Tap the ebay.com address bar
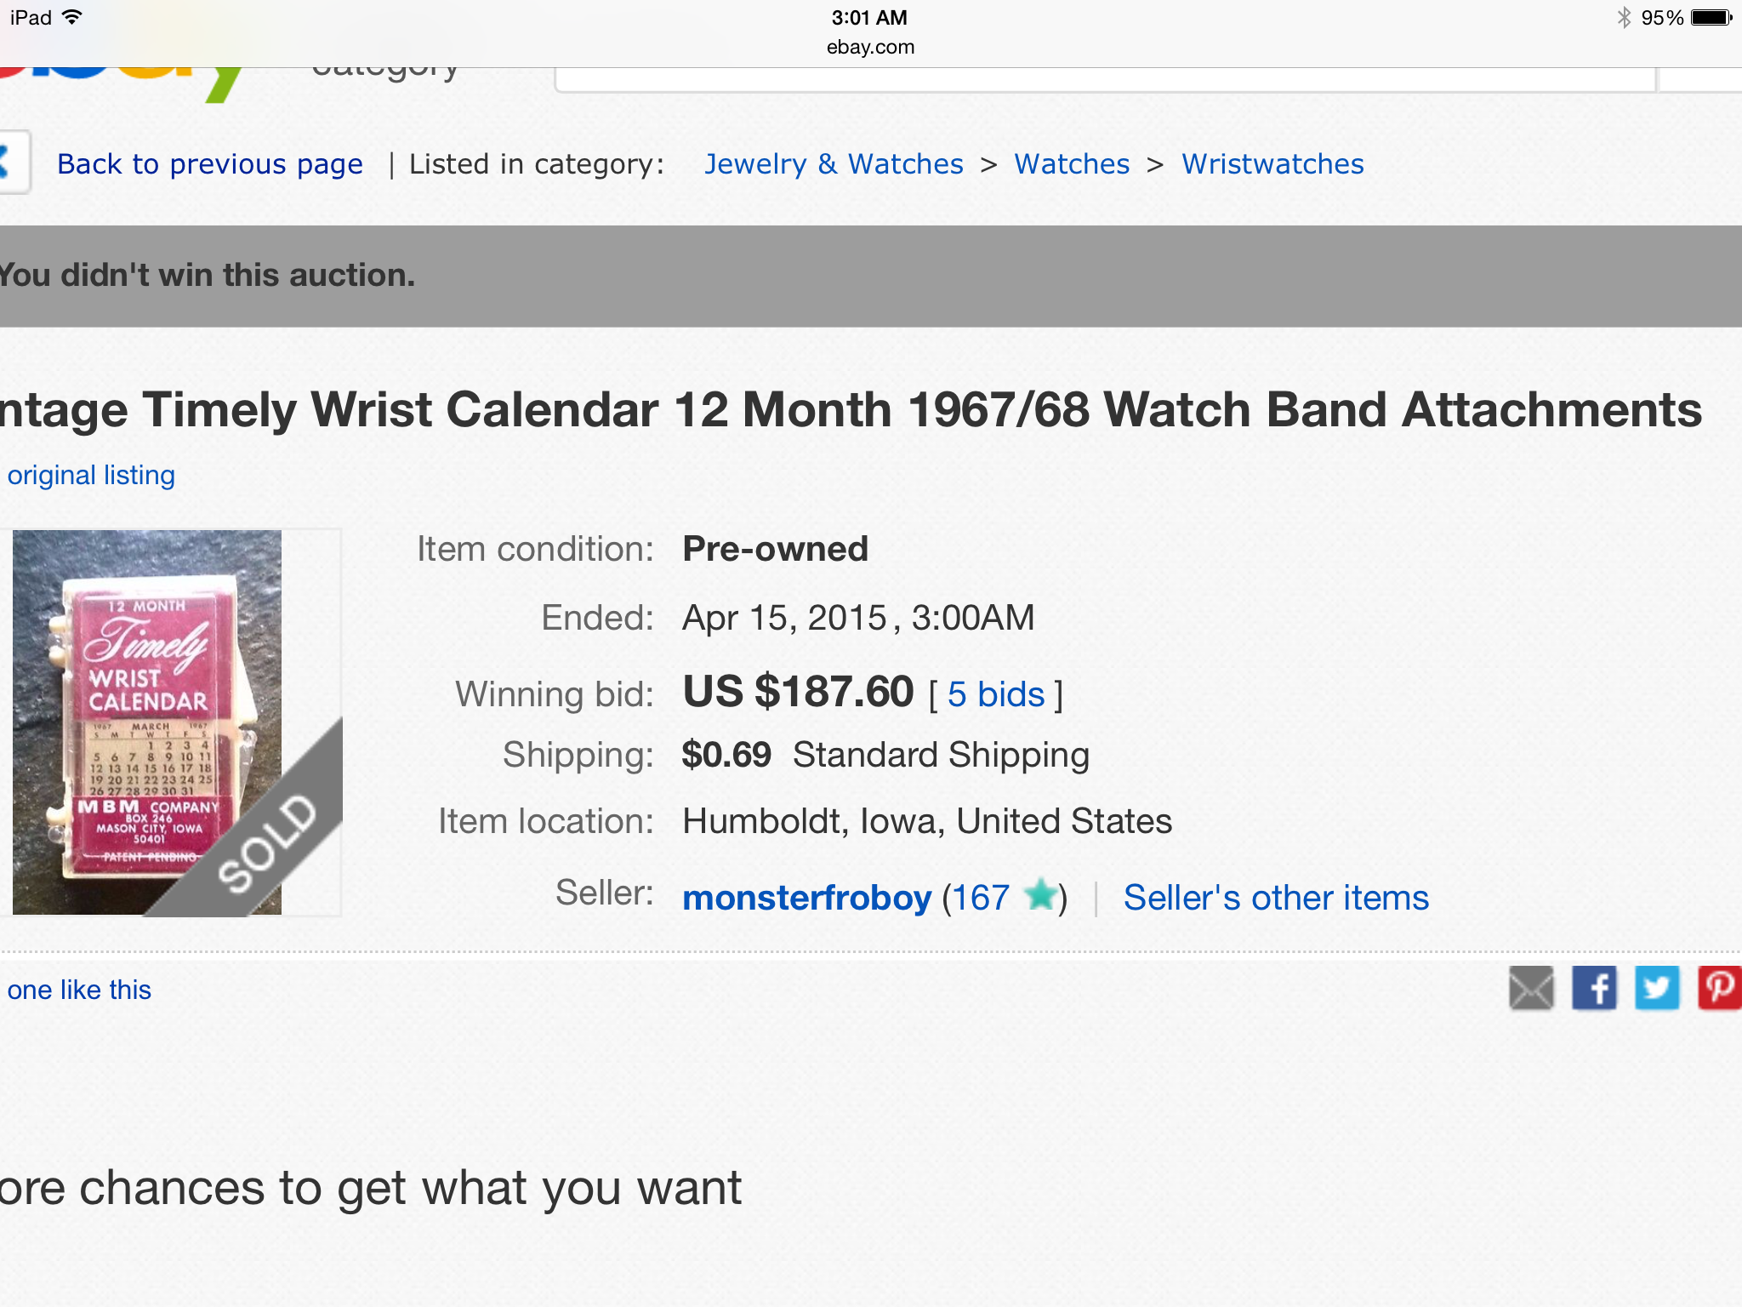The width and height of the screenshot is (1742, 1307). point(870,47)
